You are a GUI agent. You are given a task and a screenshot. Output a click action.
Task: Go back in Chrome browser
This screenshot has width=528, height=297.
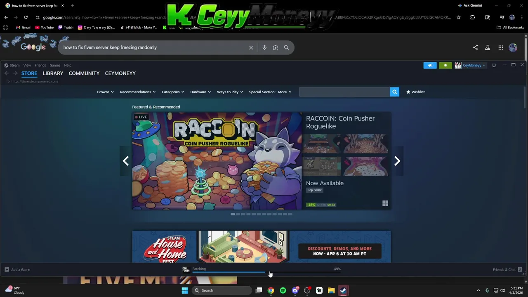pos(6,17)
